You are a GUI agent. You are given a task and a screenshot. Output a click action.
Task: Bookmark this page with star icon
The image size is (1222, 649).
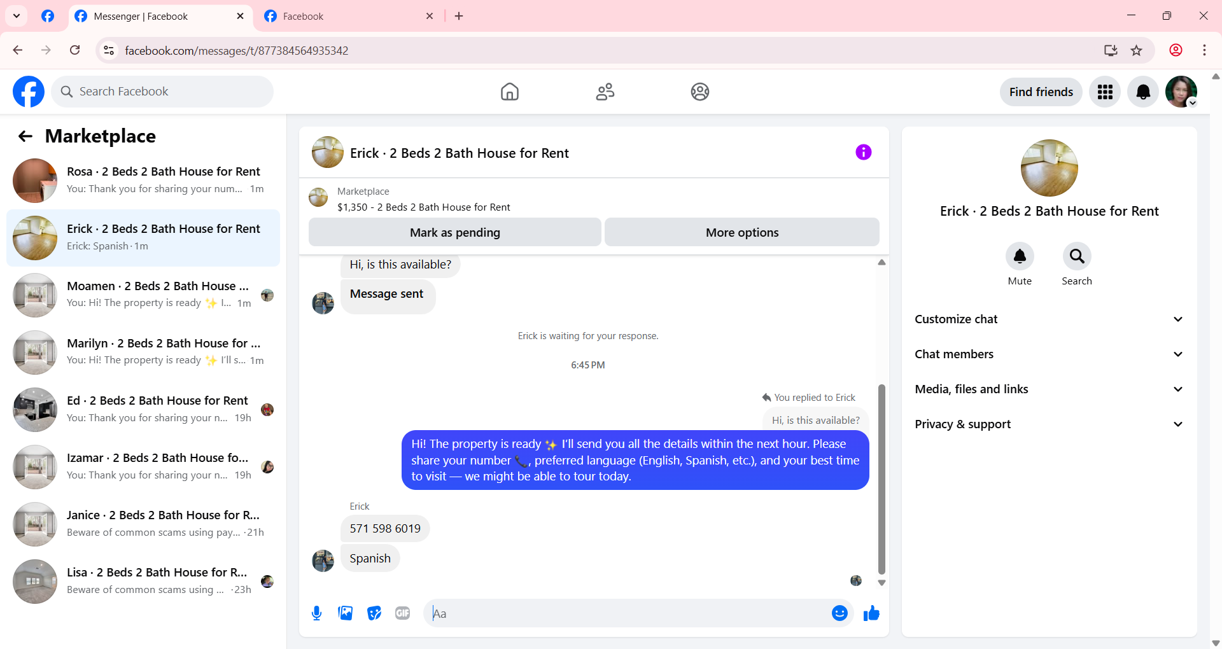[x=1137, y=50]
